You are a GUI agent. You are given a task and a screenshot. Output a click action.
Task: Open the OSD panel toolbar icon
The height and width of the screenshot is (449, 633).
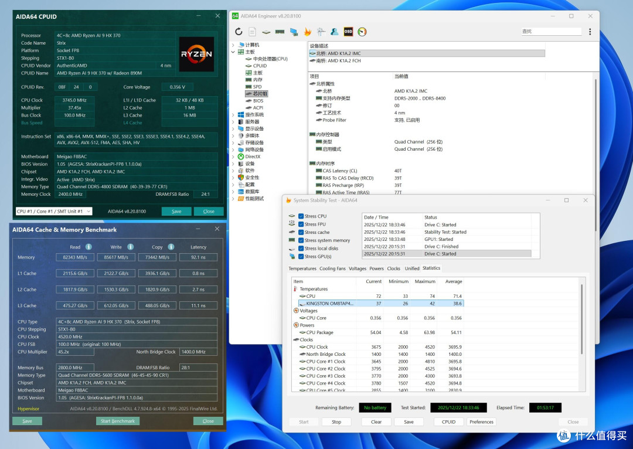point(348,32)
